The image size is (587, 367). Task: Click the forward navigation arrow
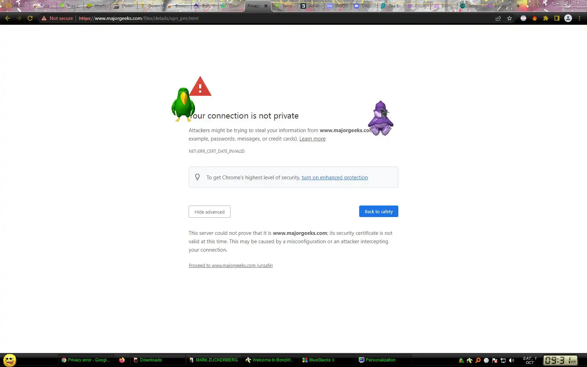coord(19,18)
